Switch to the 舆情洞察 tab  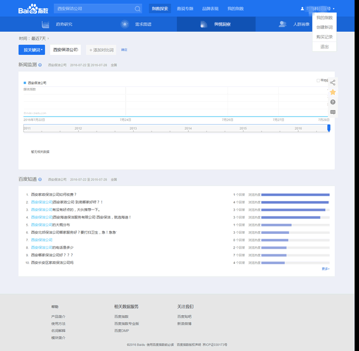coord(216,24)
